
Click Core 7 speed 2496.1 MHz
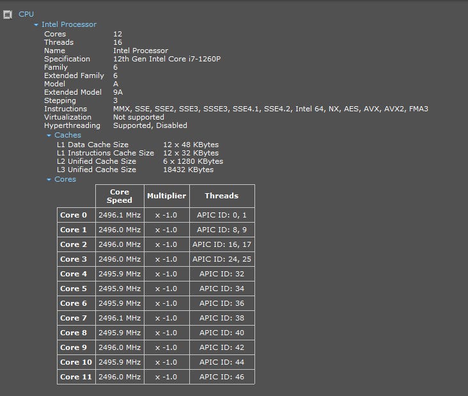(120, 318)
